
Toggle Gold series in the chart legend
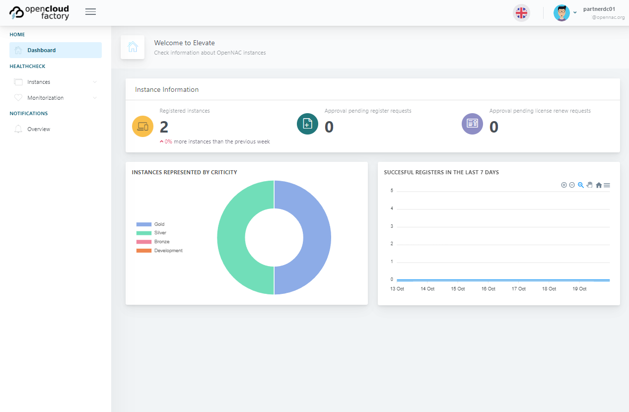pyautogui.click(x=150, y=224)
